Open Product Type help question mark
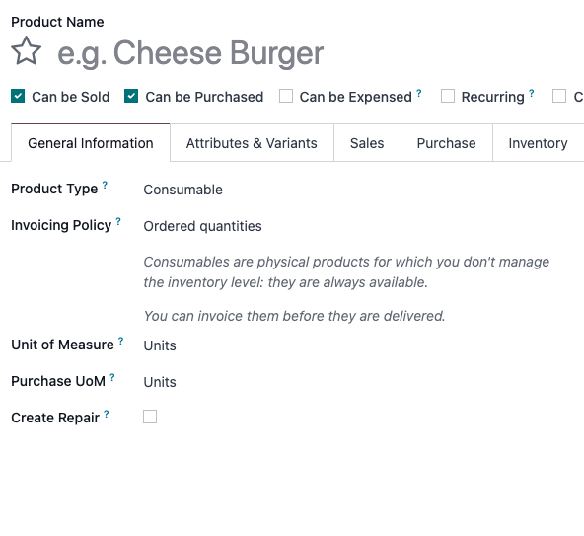This screenshot has height=536, width=584. coord(105,185)
